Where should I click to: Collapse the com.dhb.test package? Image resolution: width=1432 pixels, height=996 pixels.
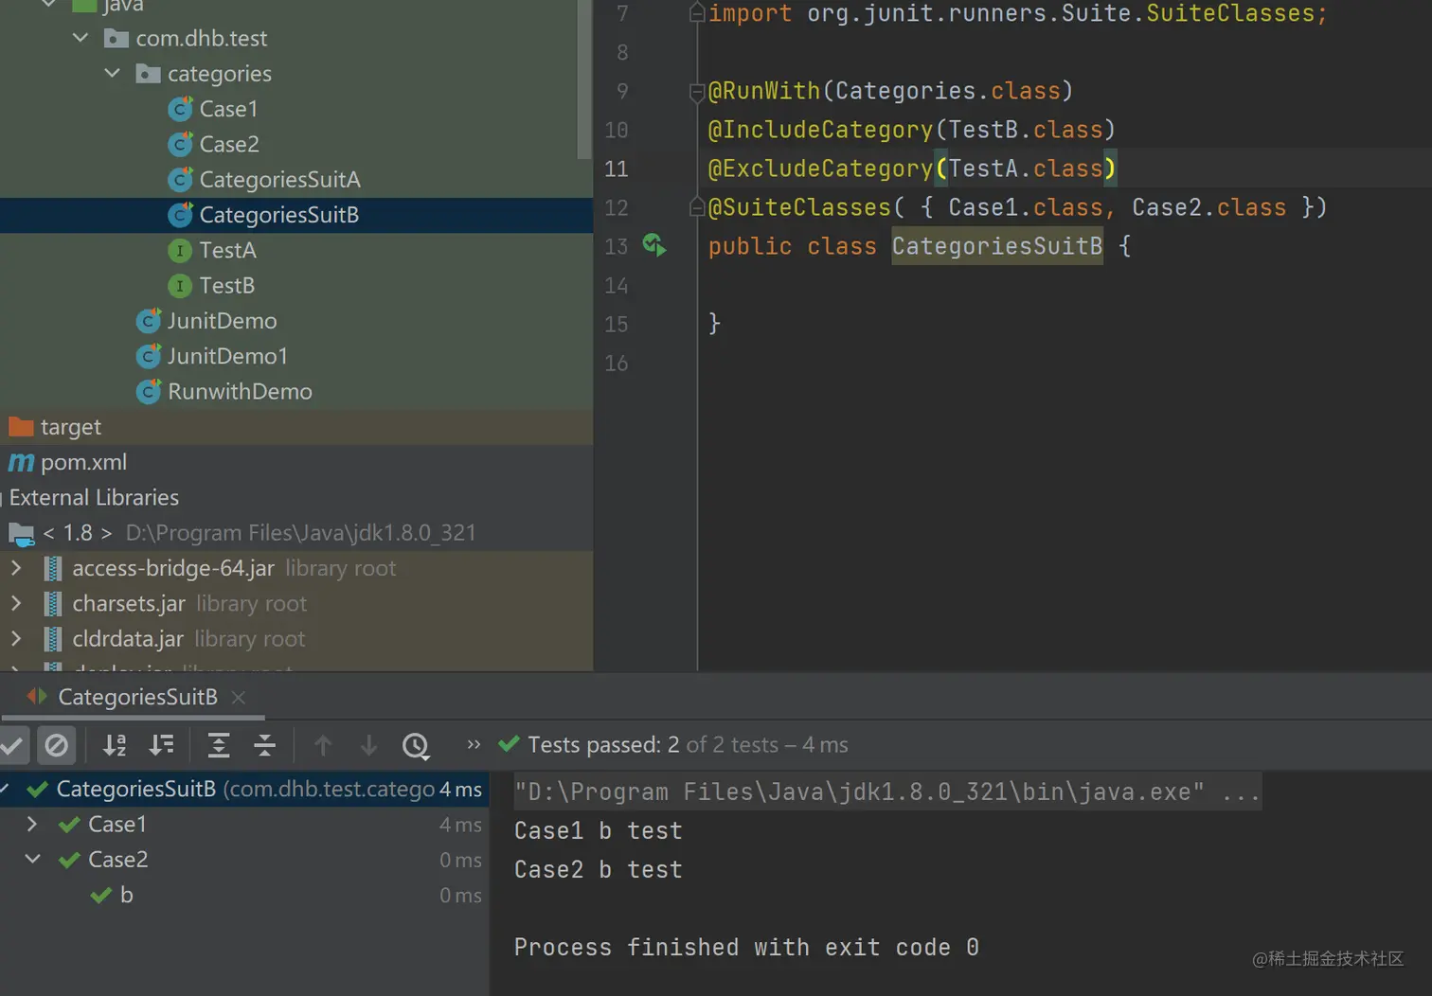click(81, 38)
